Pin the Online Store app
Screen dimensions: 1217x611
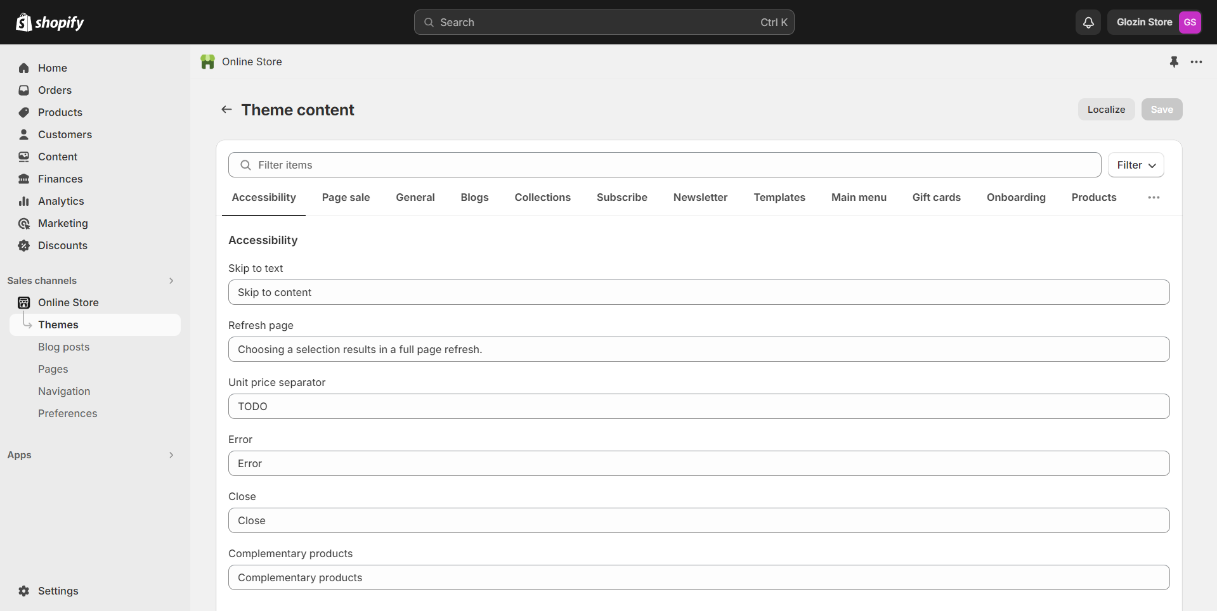(x=1174, y=61)
